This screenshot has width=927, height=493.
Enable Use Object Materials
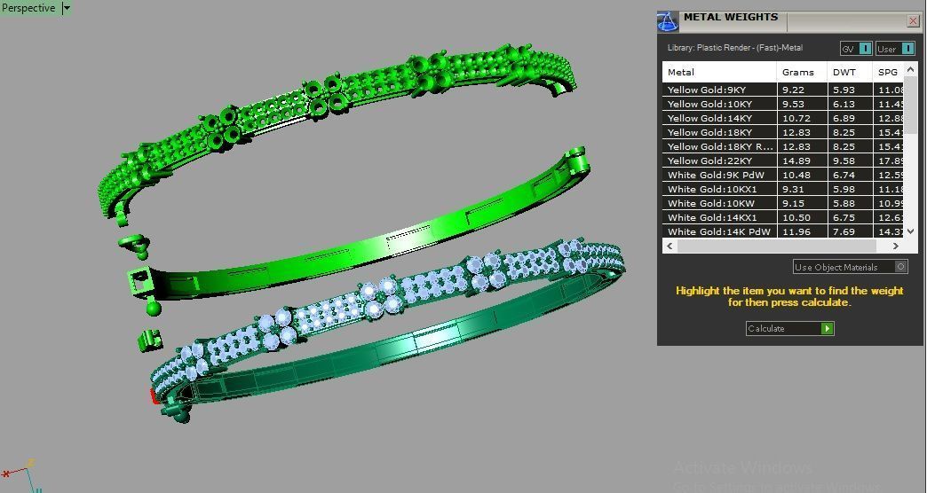click(900, 267)
